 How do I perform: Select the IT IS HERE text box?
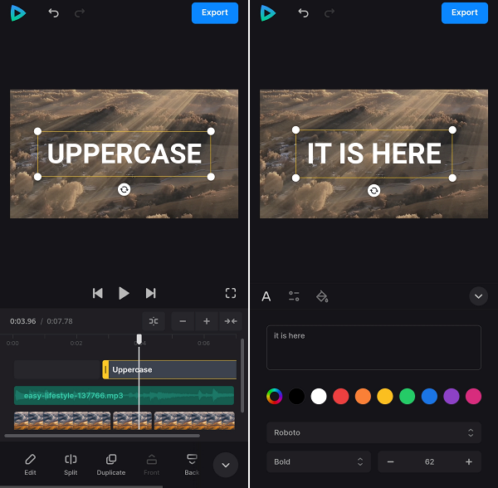tap(374, 154)
